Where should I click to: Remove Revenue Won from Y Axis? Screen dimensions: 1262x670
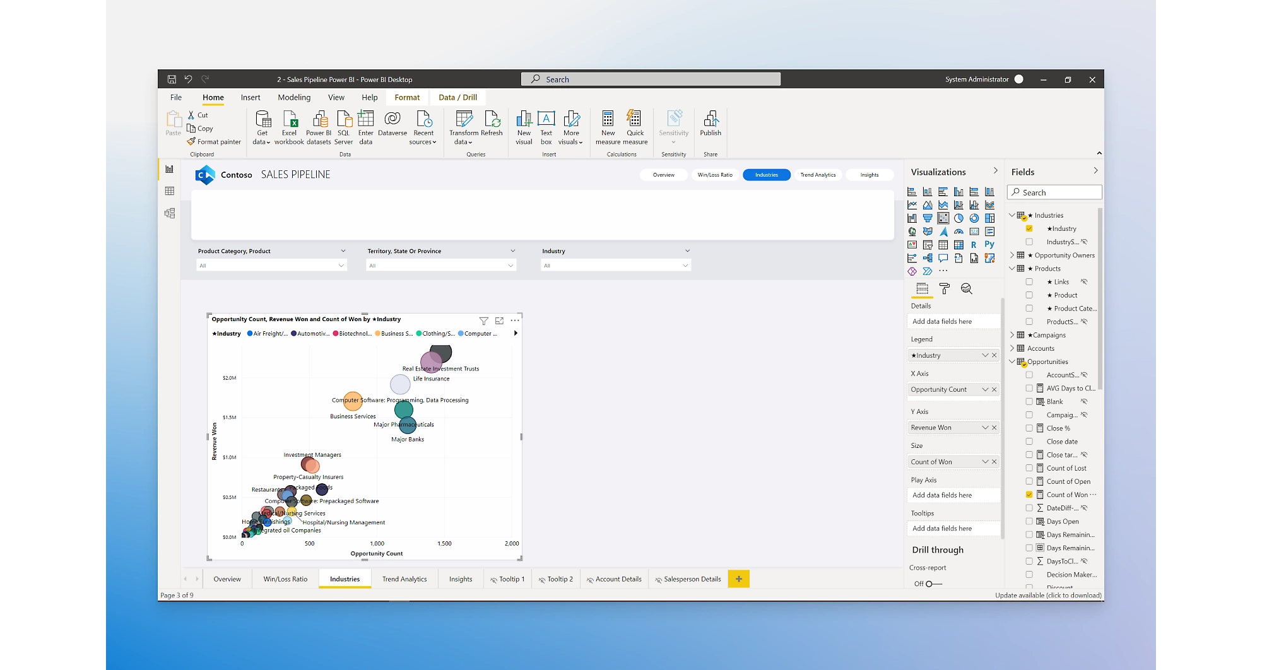994,428
